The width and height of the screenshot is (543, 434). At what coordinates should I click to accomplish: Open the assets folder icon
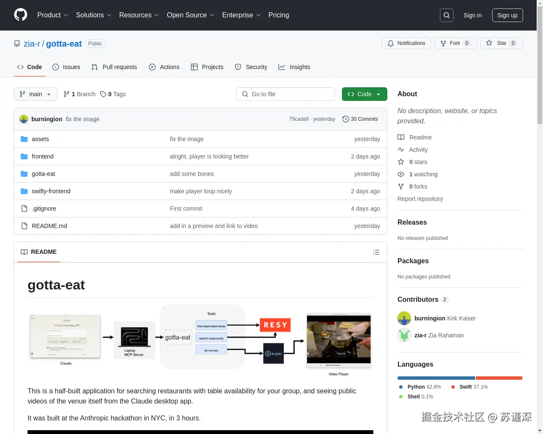[24, 139]
